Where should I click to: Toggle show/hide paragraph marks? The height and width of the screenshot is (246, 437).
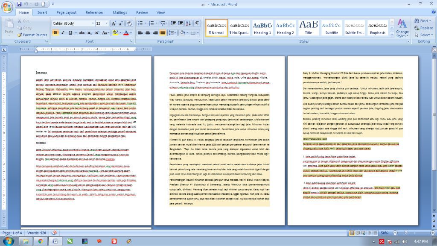[197, 23]
